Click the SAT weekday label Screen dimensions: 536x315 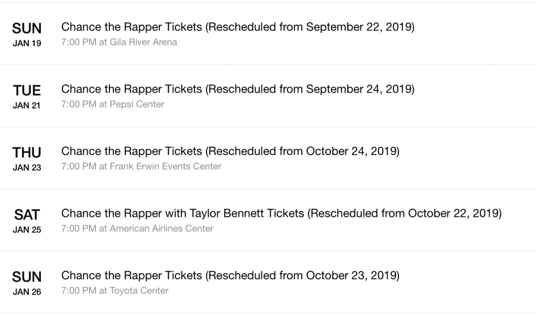point(27,215)
